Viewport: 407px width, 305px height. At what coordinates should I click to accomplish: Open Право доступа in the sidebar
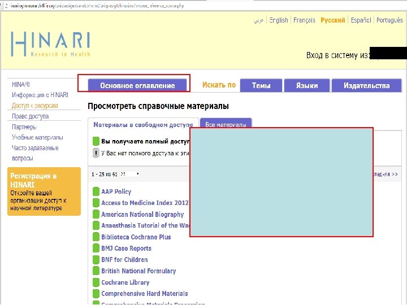pyautogui.click(x=30, y=116)
